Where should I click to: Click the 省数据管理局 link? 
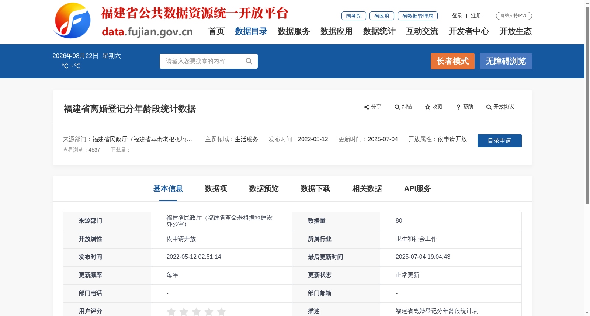(418, 16)
